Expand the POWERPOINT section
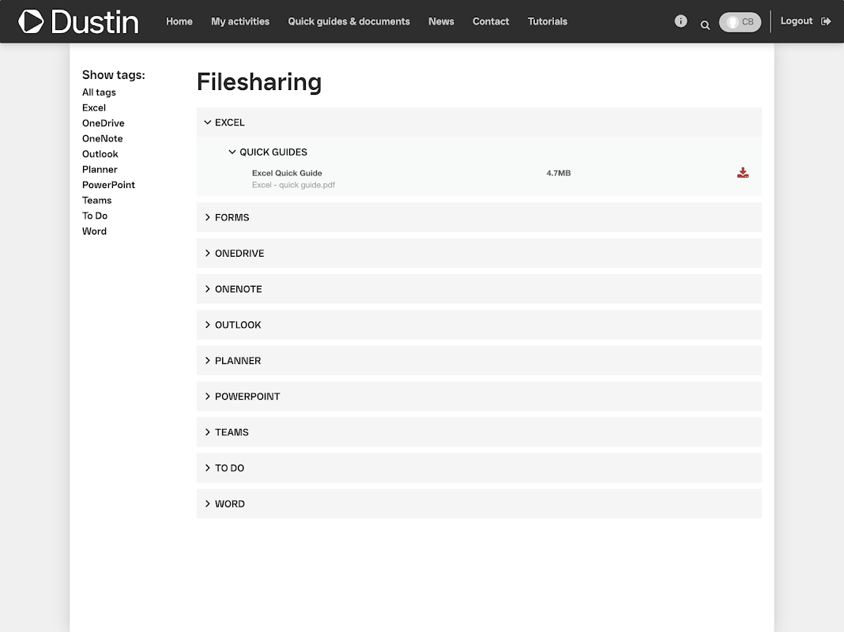Screen dimensions: 844x632 [x=479, y=397]
